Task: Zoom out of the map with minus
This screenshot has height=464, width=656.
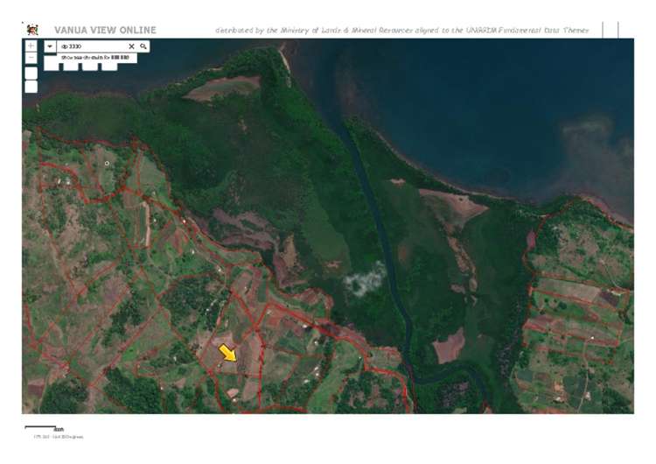Action: 31,58
